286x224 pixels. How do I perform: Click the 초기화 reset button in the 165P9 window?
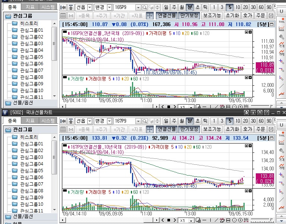click(232, 16)
